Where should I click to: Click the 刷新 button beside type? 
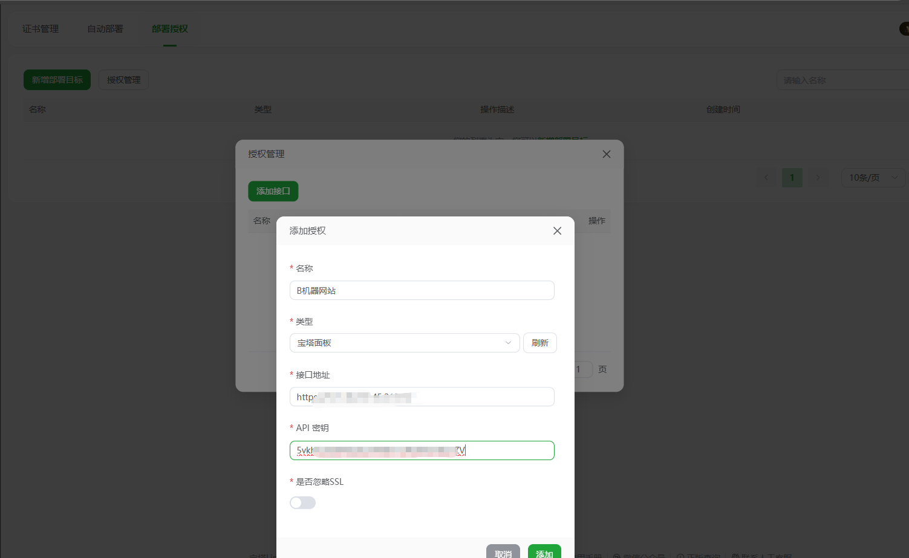[x=539, y=343]
